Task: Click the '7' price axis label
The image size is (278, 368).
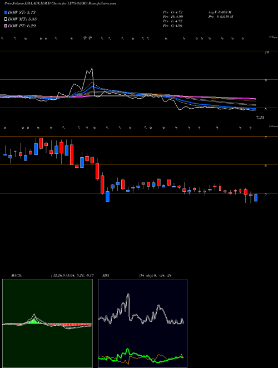Action: point(266,137)
